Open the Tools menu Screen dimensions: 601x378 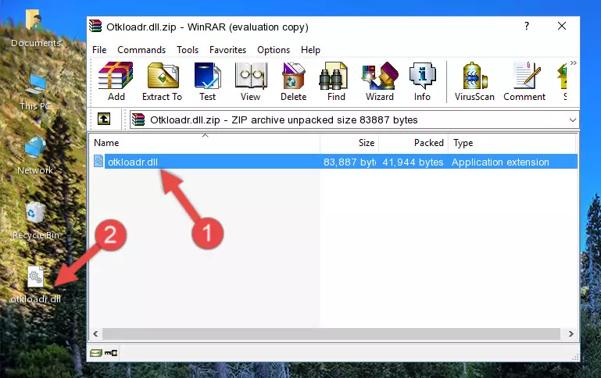[188, 50]
